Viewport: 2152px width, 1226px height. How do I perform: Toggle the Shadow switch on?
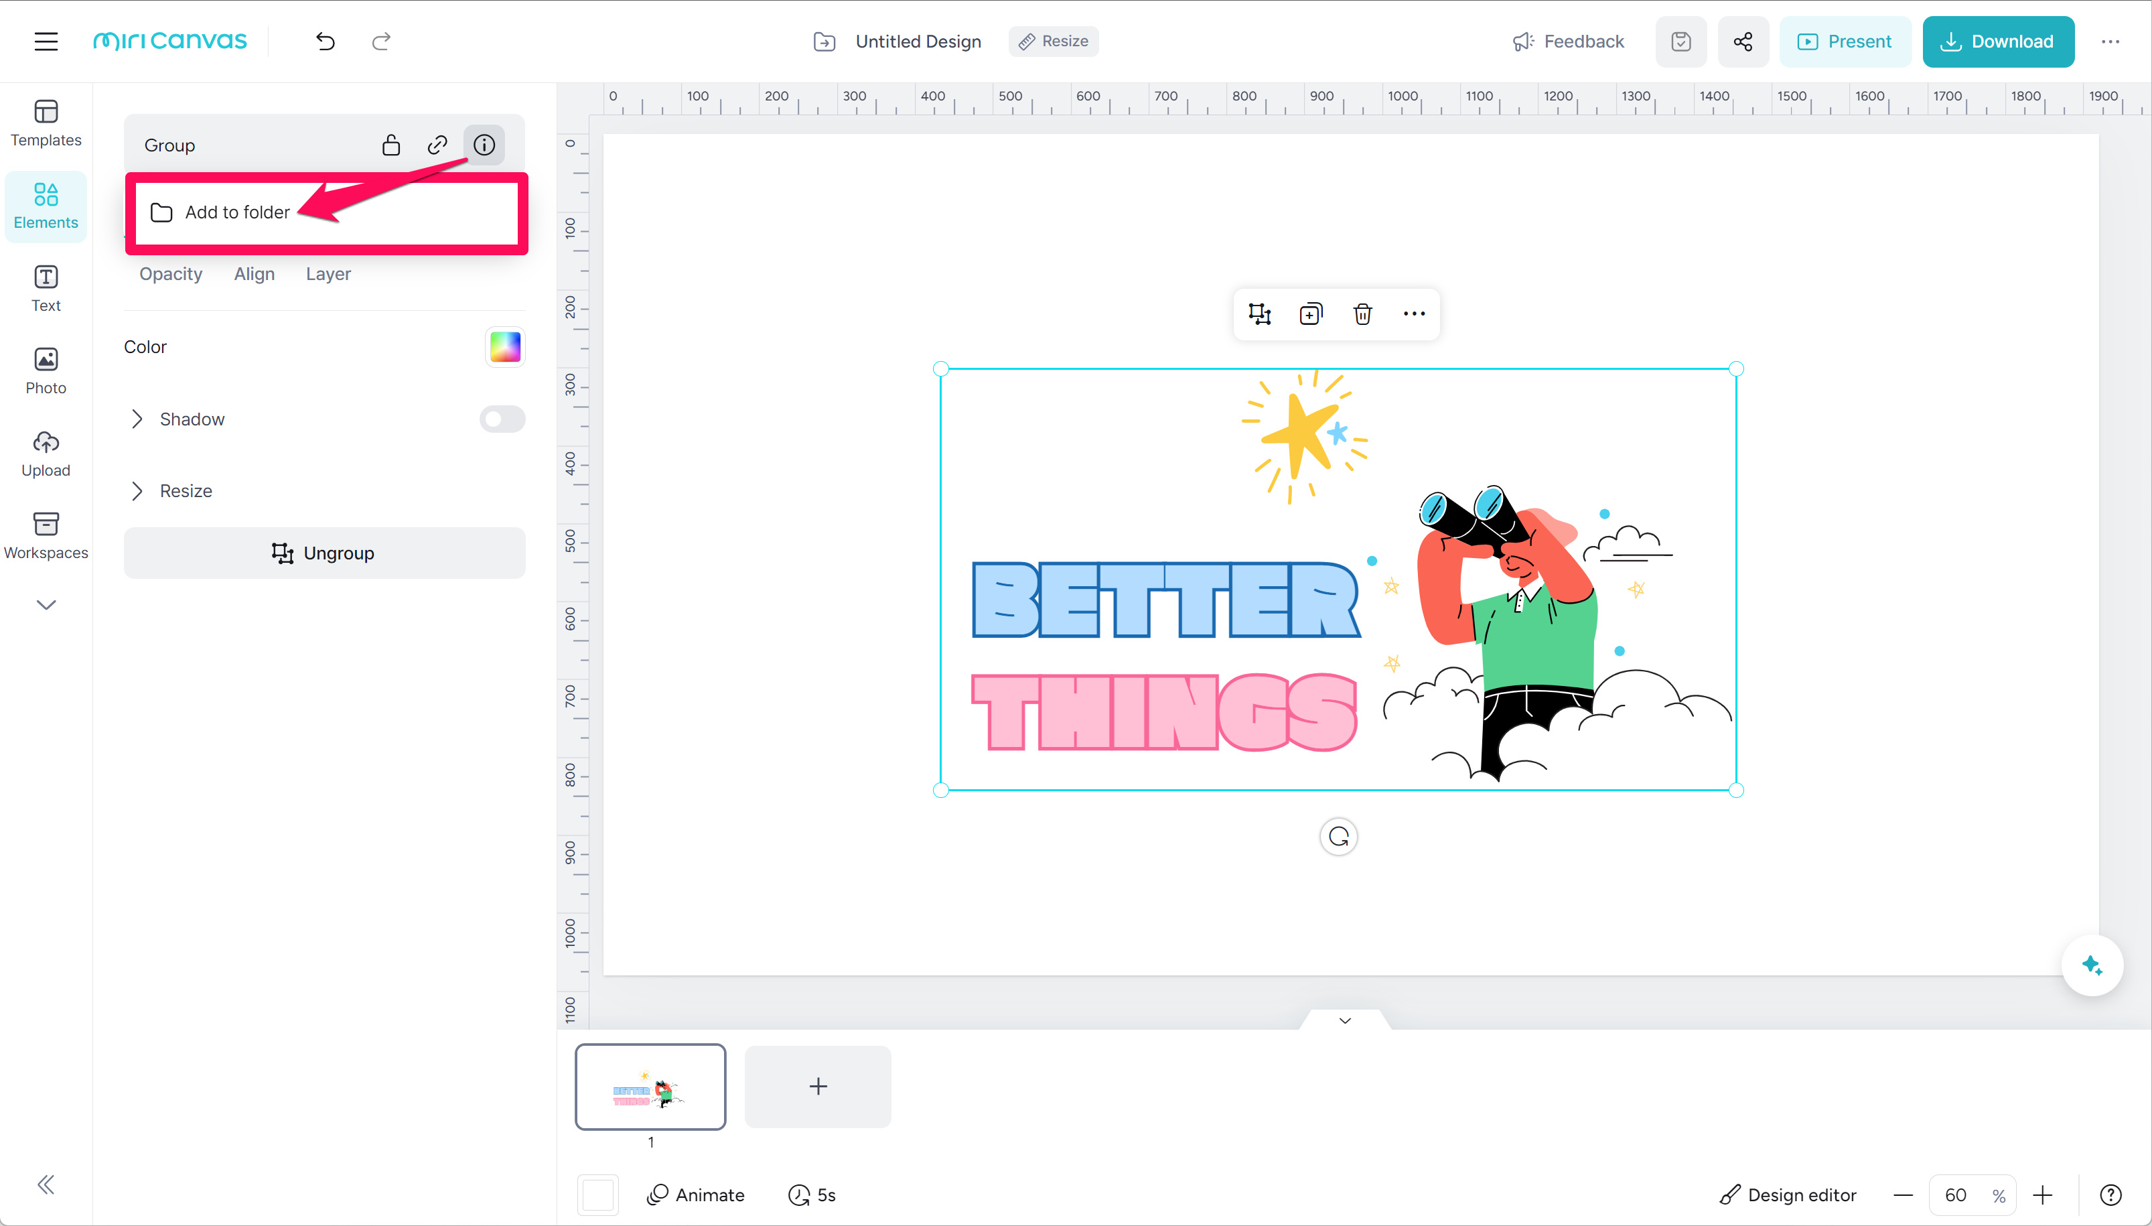502,419
